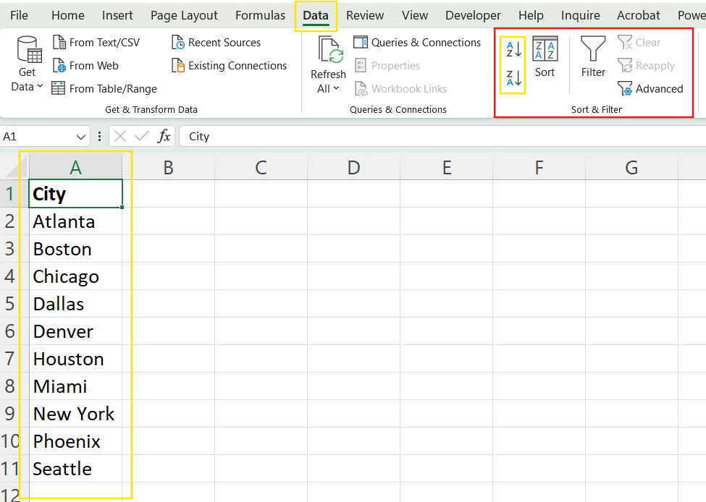Image resolution: width=706 pixels, height=502 pixels.
Task: Click Sort Z to A icon
Action: click(513, 78)
